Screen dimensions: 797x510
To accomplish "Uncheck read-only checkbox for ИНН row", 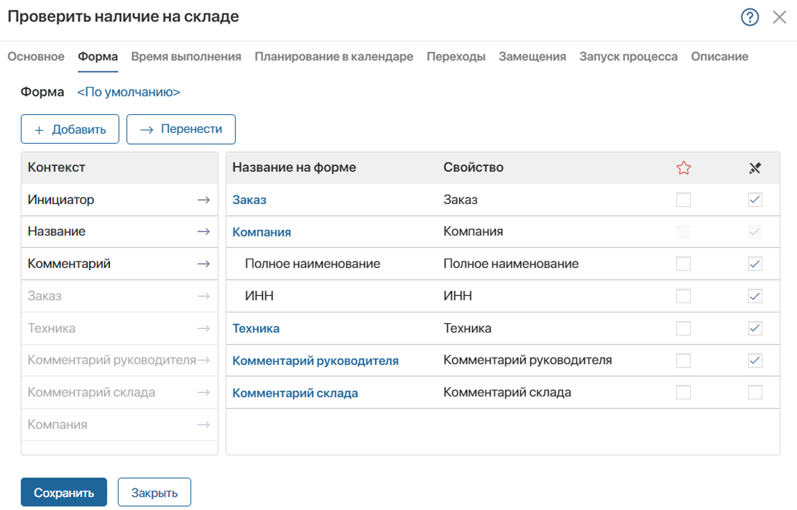I will click(x=755, y=296).
